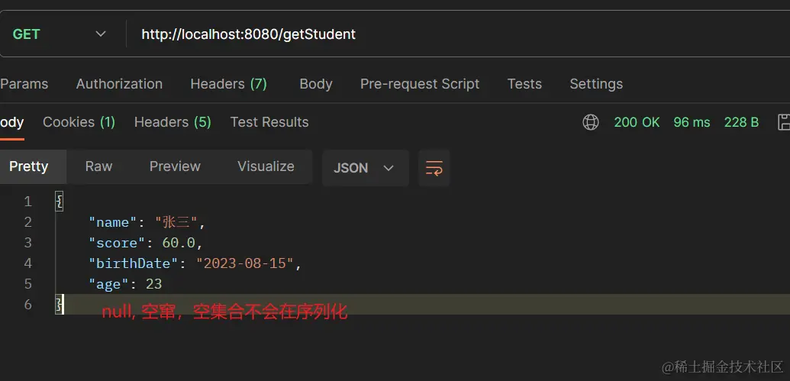This screenshot has width=790, height=381.
Task: View response Headers (5) tab
Action: pos(173,122)
